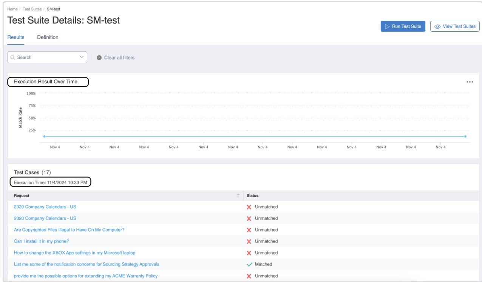Click the eye icon on View Test Suites
This screenshot has height=282, width=482.
pyautogui.click(x=438, y=26)
